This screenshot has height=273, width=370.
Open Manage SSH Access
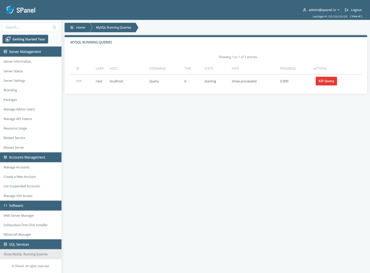[x=18, y=196]
